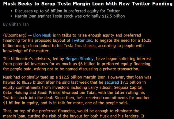Click the Morgan Stanley link
Viewport: 174px width, 119px height.
[x=80, y=59]
